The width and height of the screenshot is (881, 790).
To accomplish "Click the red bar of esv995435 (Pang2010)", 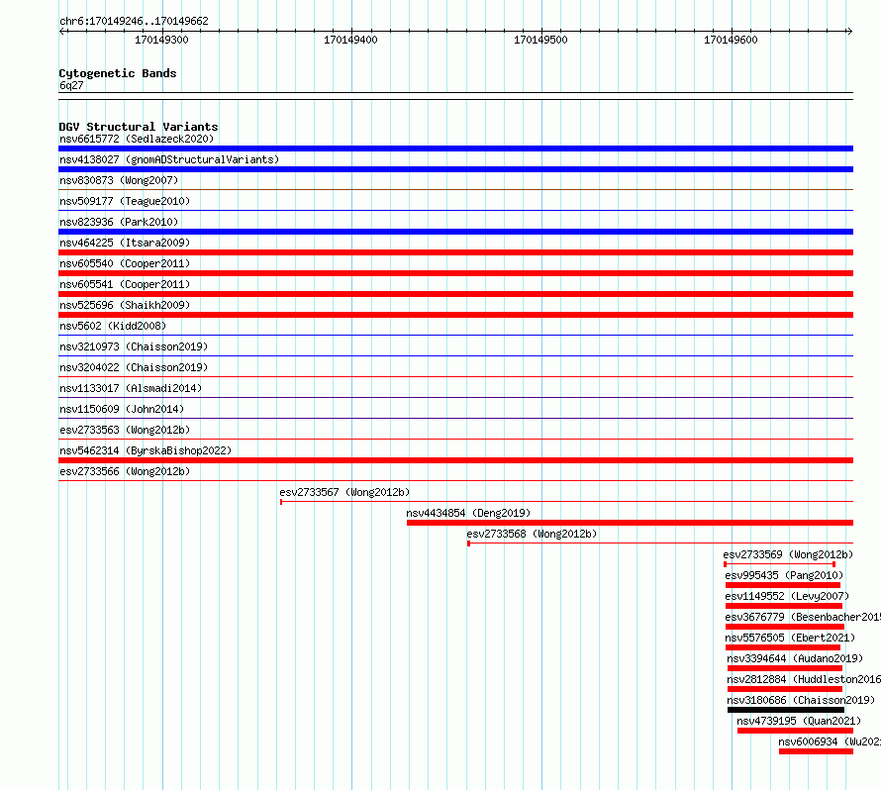I will coord(783,585).
